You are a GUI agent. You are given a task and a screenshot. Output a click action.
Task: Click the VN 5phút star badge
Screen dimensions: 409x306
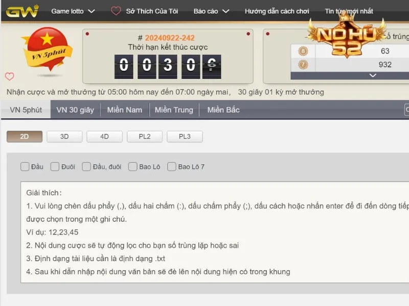coord(47,48)
